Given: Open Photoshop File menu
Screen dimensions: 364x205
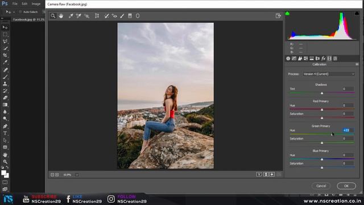Looking at the screenshot, I should coord(15,4).
